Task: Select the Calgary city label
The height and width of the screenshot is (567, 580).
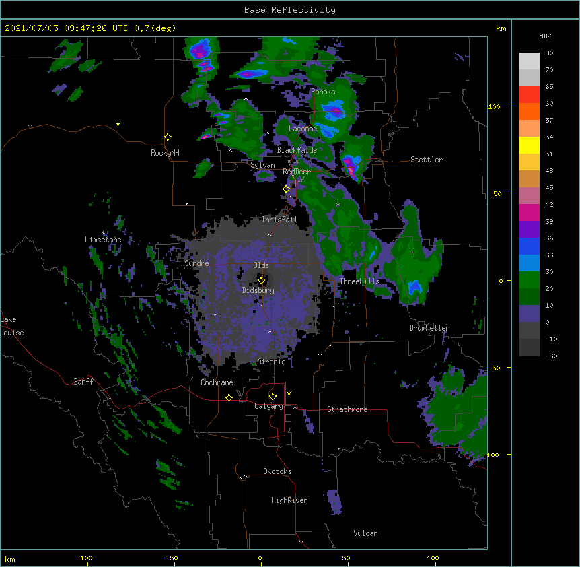Action: (268, 406)
